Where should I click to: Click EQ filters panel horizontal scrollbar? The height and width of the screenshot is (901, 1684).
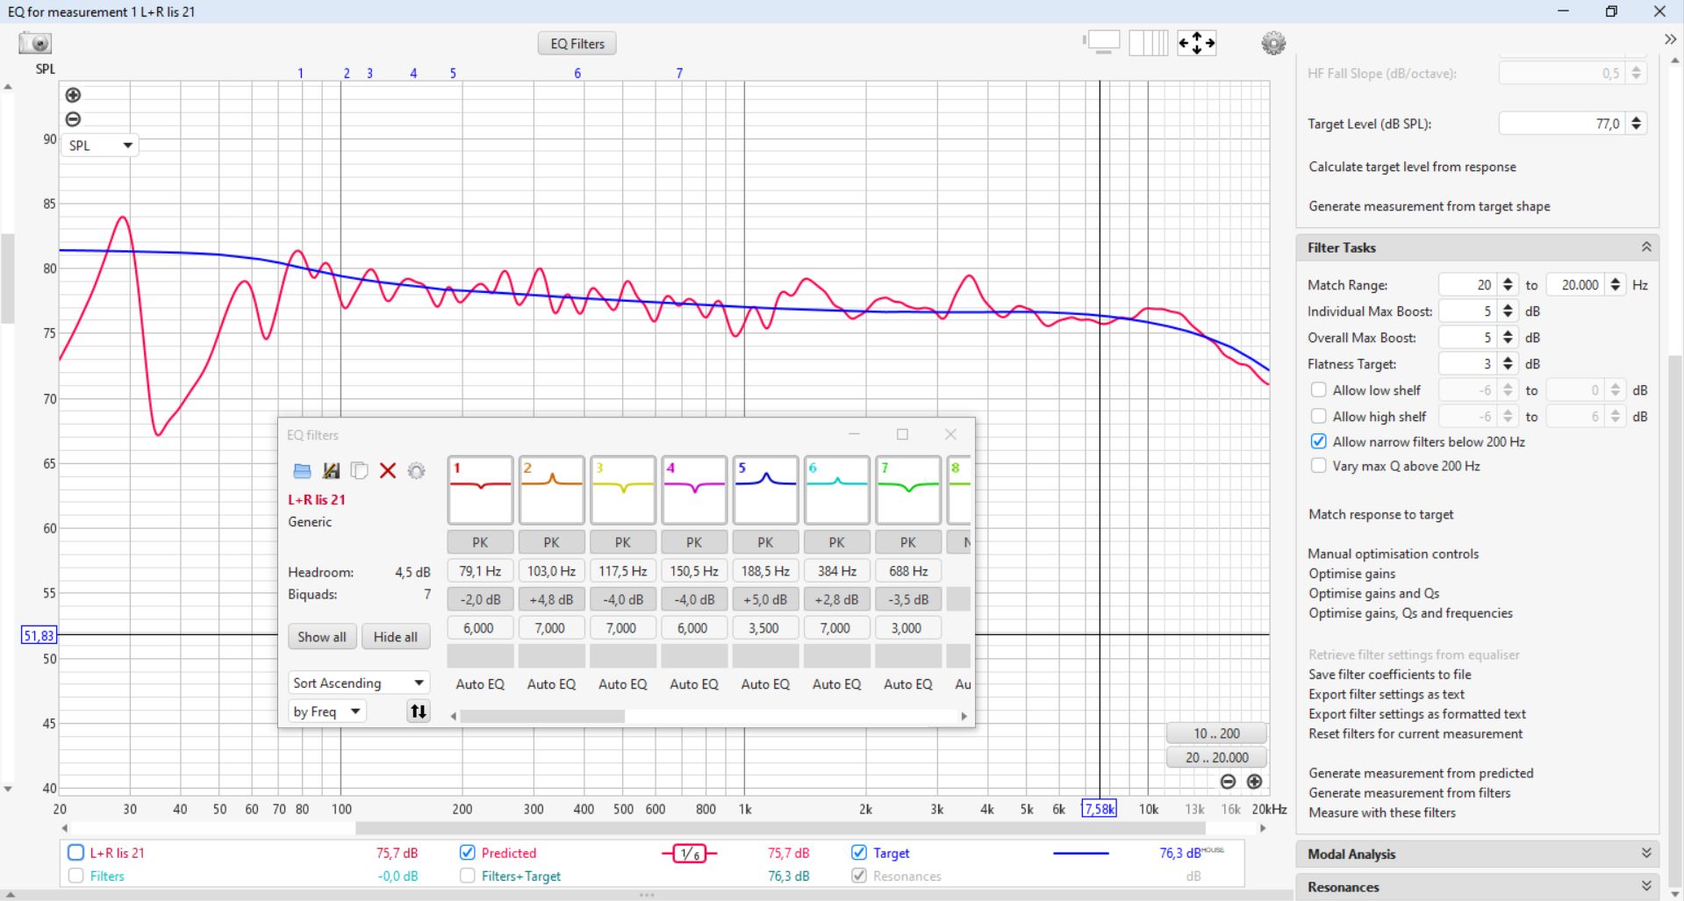click(542, 716)
